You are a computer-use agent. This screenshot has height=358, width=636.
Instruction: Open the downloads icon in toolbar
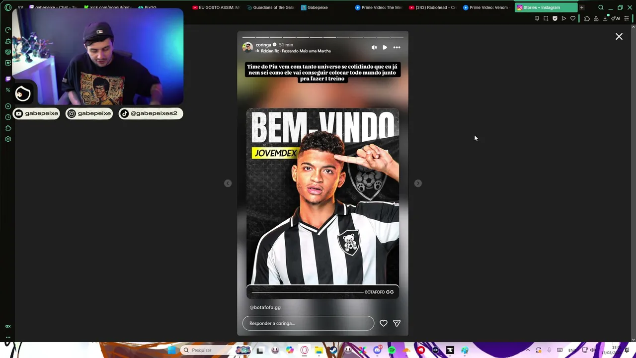pos(605,18)
